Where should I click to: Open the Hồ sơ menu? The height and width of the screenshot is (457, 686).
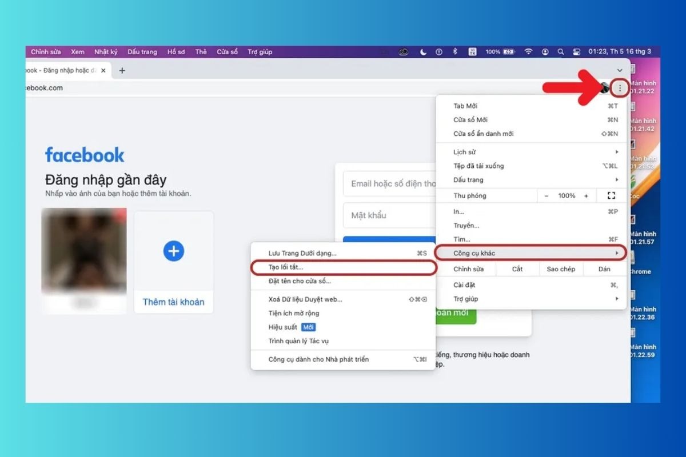(176, 51)
